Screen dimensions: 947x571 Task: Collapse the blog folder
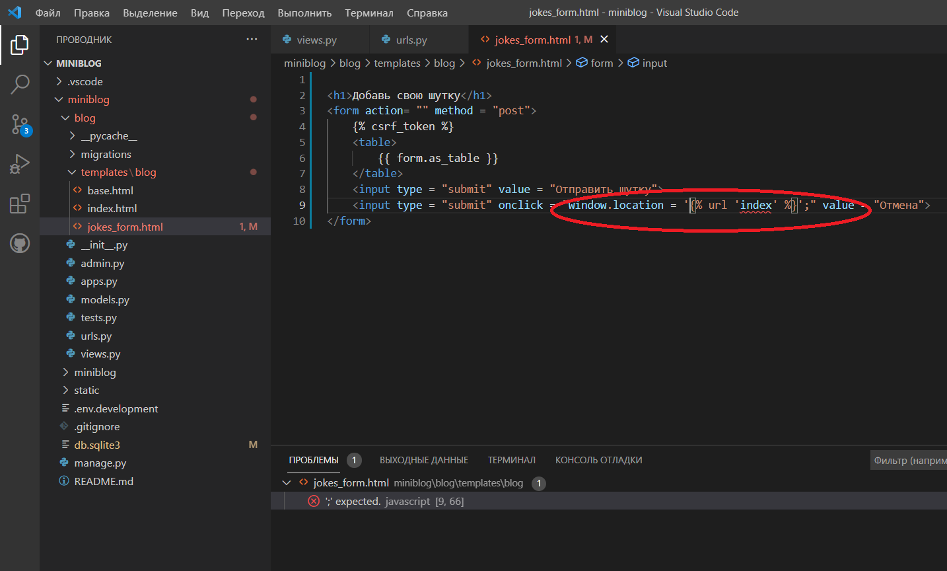point(65,118)
